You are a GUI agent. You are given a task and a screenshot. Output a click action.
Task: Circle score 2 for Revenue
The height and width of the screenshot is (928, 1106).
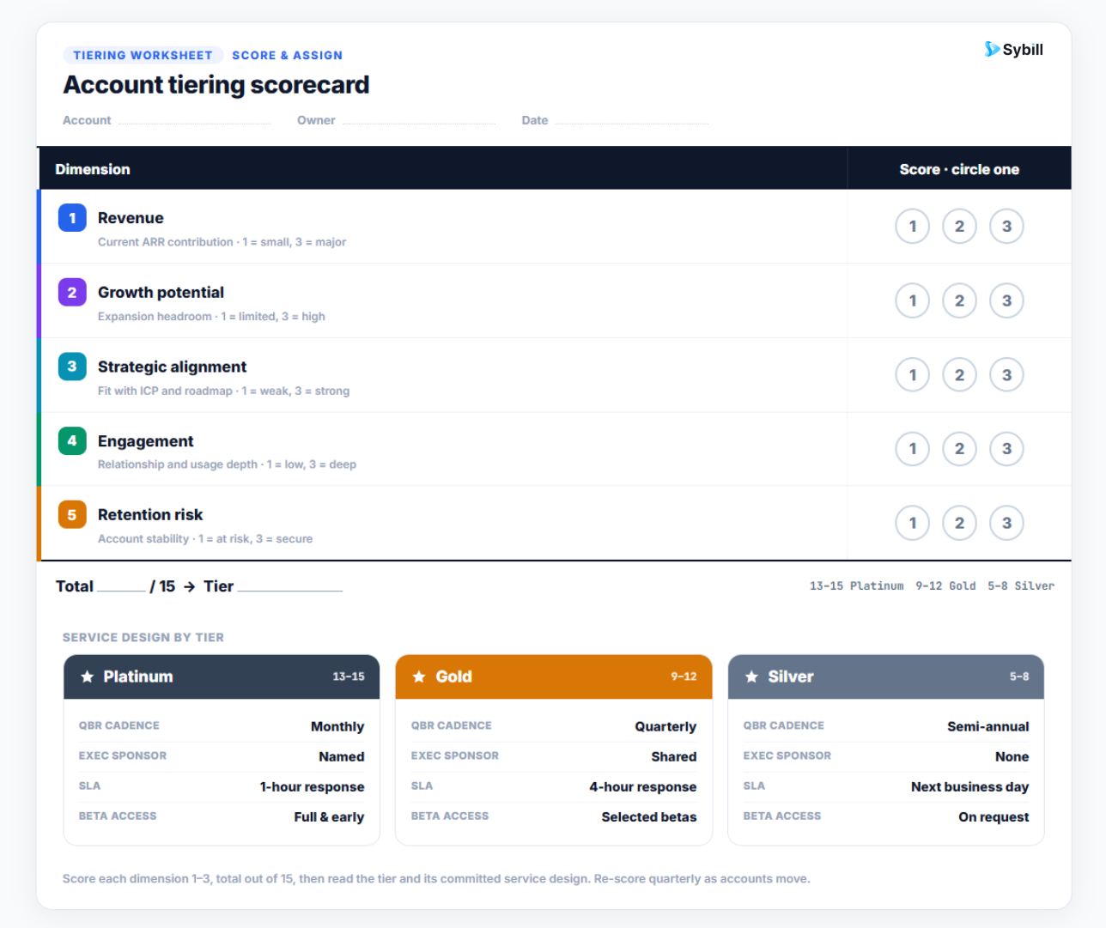pos(960,227)
